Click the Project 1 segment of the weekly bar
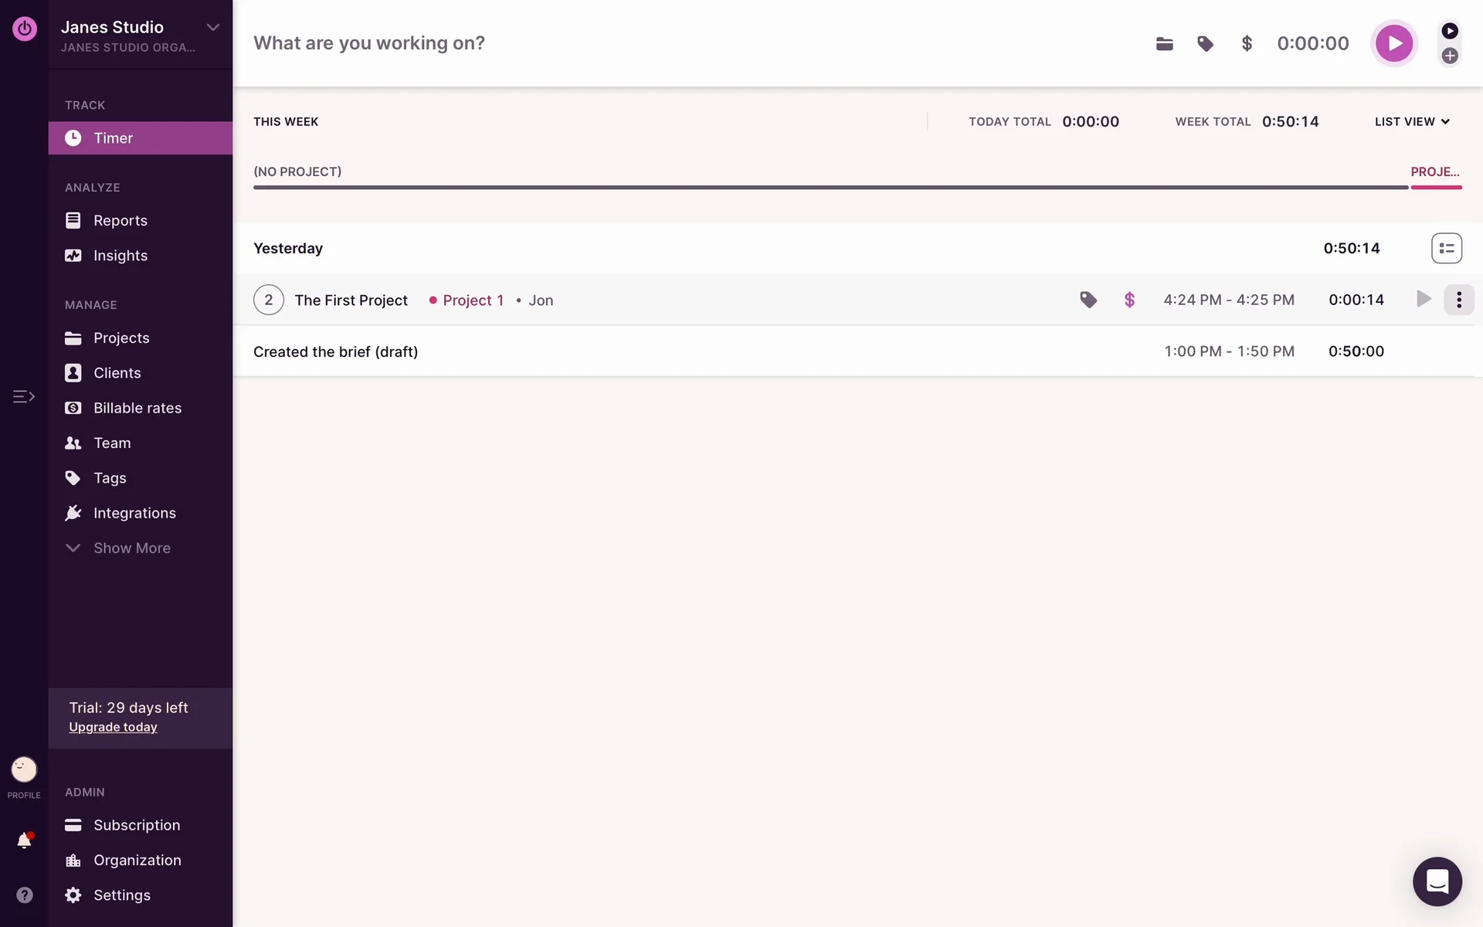 (x=1436, y=186)
